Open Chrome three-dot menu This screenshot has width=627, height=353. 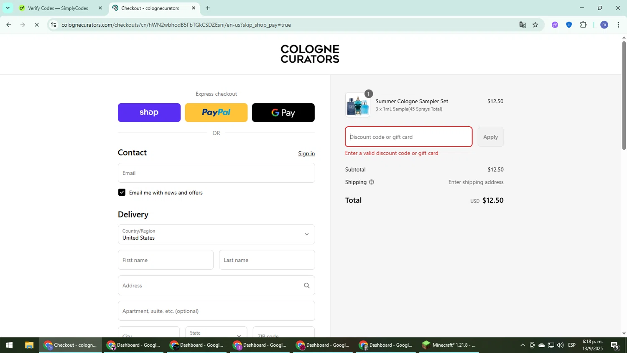[618, 25]
